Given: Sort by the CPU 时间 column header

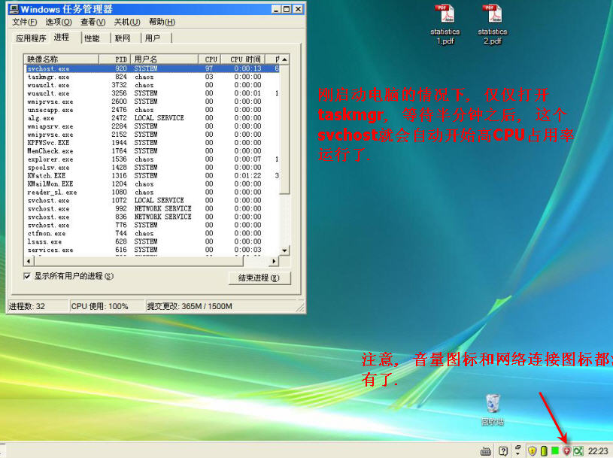Looking at the screenshot, I should 243,59.
